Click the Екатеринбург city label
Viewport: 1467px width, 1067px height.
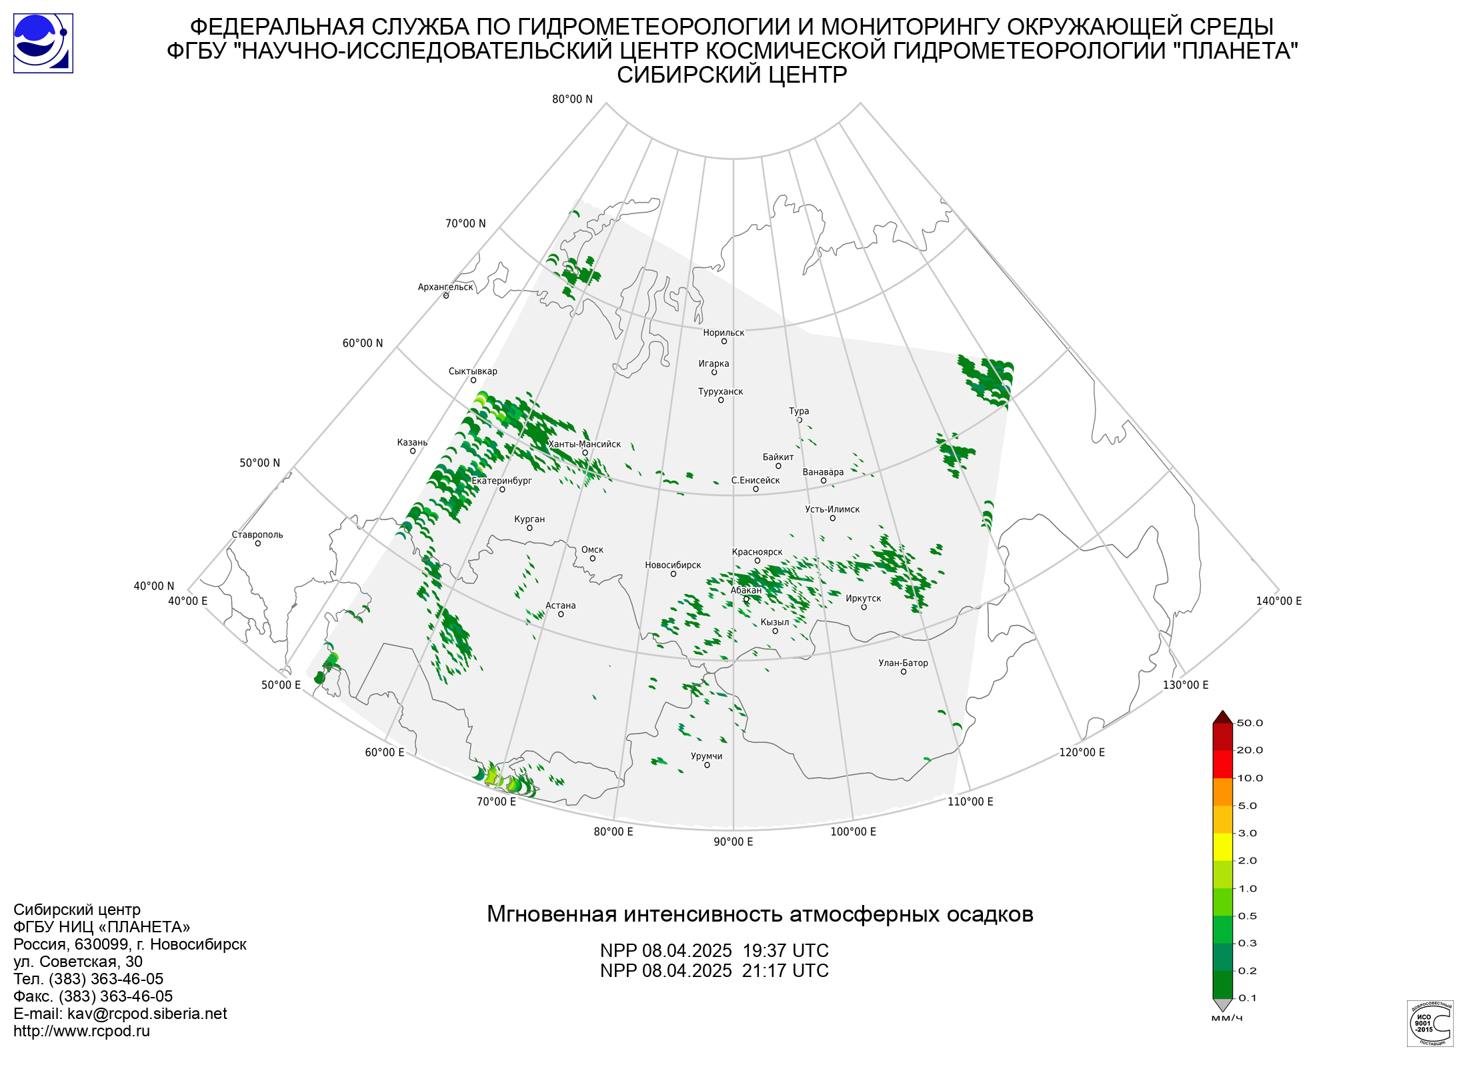tap(501, 481)
